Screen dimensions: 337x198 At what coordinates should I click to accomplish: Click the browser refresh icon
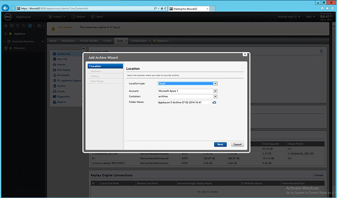coord(165,8)
